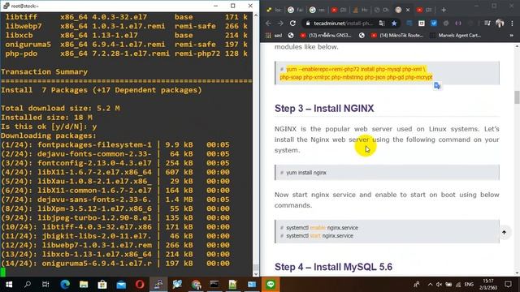
Task: Open the Marvels Agent Cart bookmark
Action: click(x=456, y=35)
